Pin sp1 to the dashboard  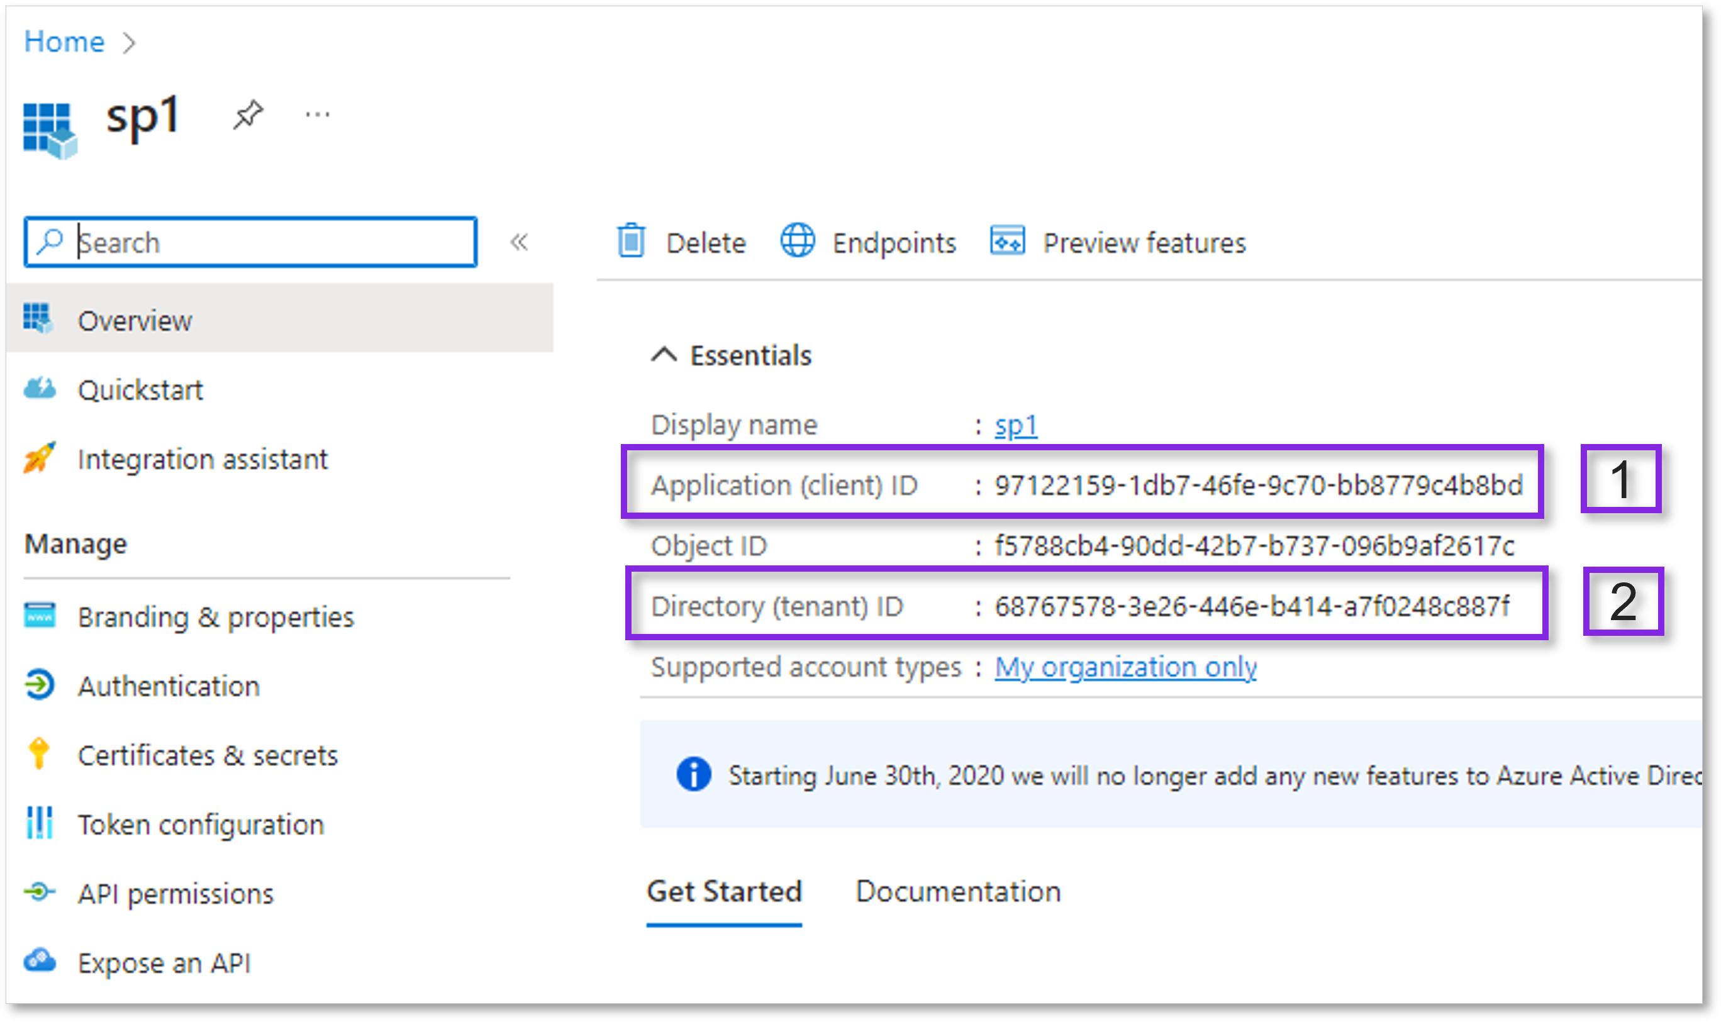click(248, 114)
